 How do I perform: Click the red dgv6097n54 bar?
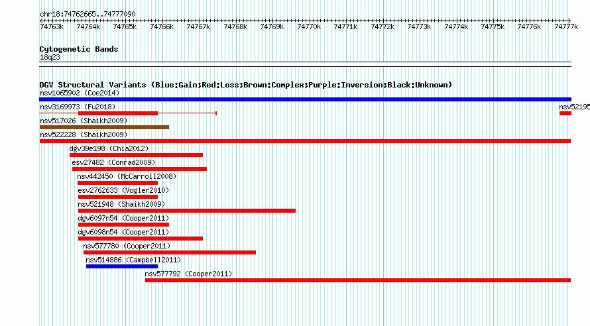[123, 225]
